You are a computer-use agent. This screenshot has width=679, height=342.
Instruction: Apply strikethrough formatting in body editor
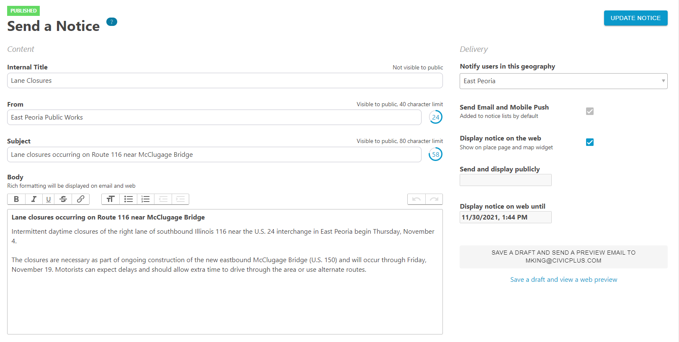pyautogui.click(x=63, y=199)
